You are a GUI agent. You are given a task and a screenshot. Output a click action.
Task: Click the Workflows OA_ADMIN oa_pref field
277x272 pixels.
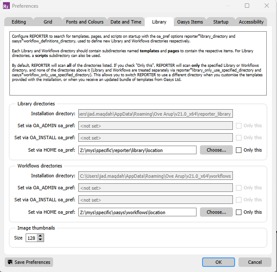pyautogui.click(x=155, y=188)
